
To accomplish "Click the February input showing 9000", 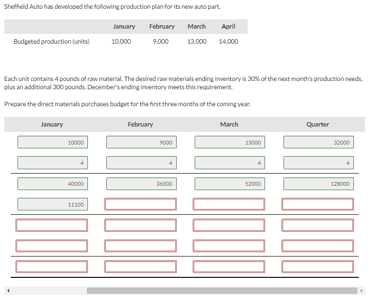I will pos(141,142).
